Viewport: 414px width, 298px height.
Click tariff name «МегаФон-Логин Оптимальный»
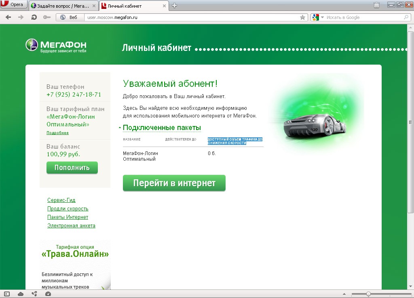[x=70, y=120]
